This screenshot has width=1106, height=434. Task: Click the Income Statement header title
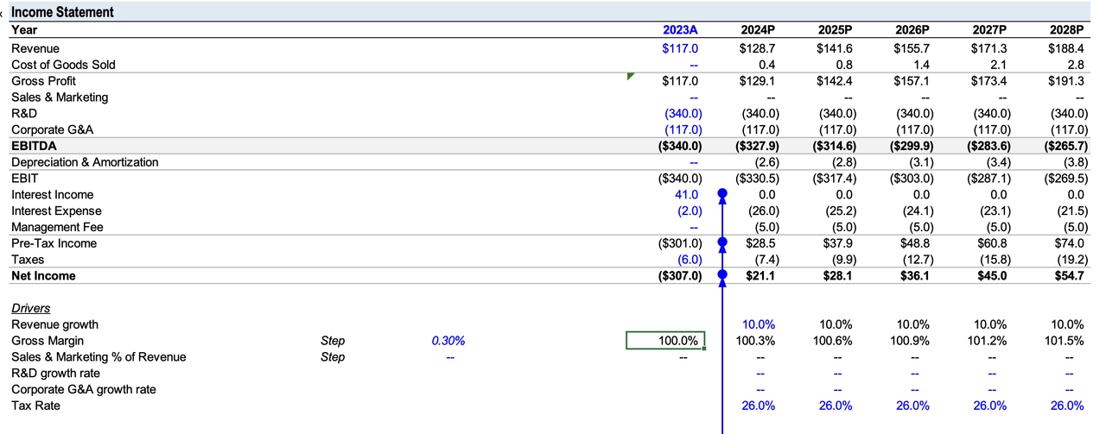61,12
